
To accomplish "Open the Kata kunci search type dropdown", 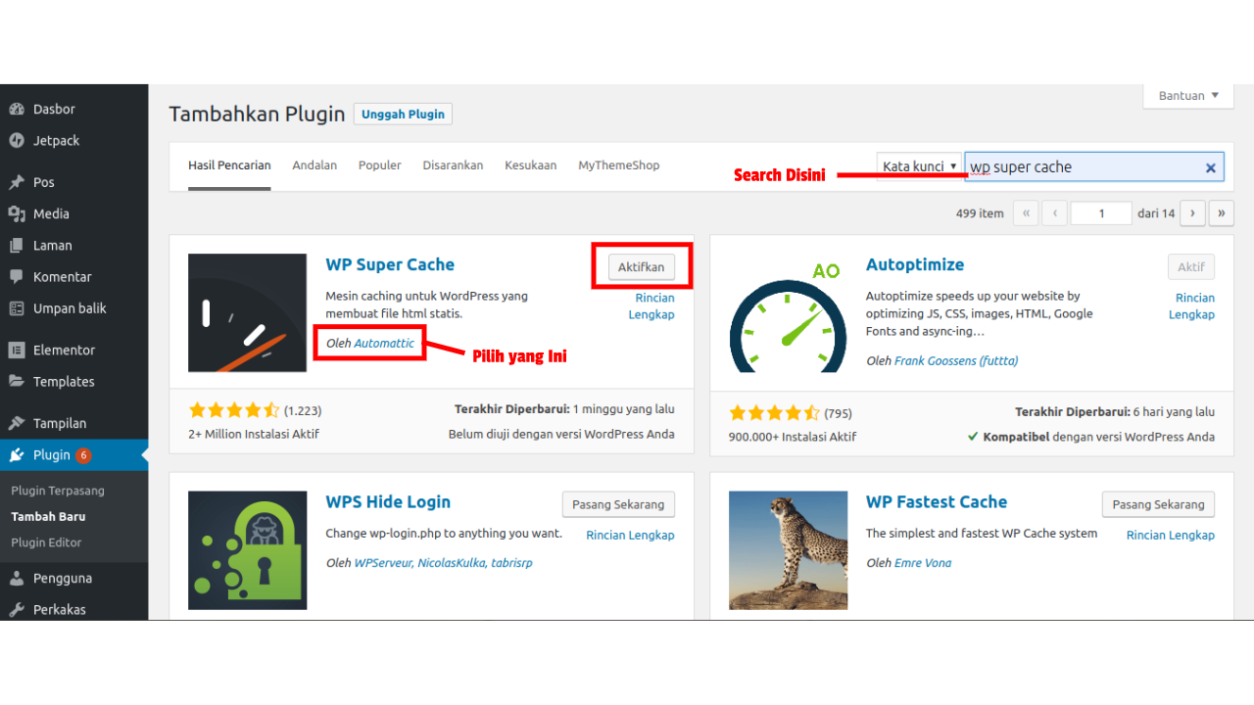I will click(919, 166).
